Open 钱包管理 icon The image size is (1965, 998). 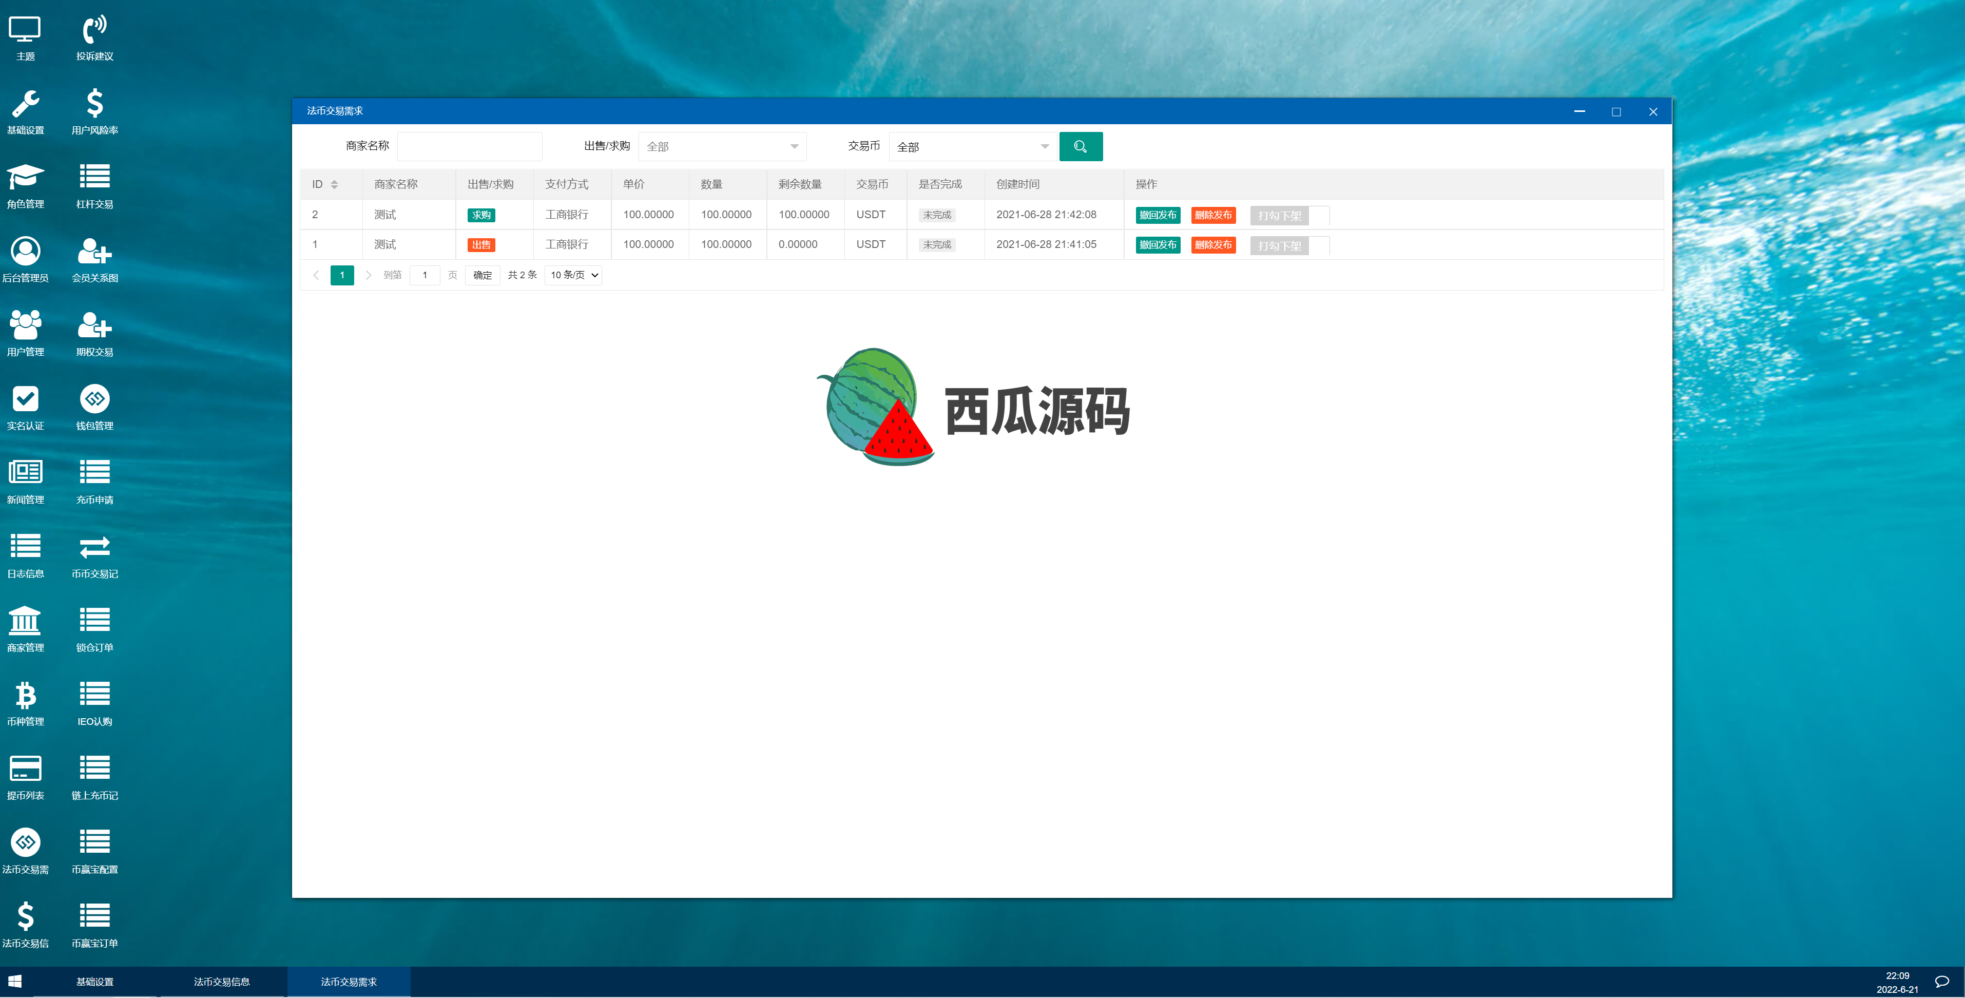pos(94,408)
